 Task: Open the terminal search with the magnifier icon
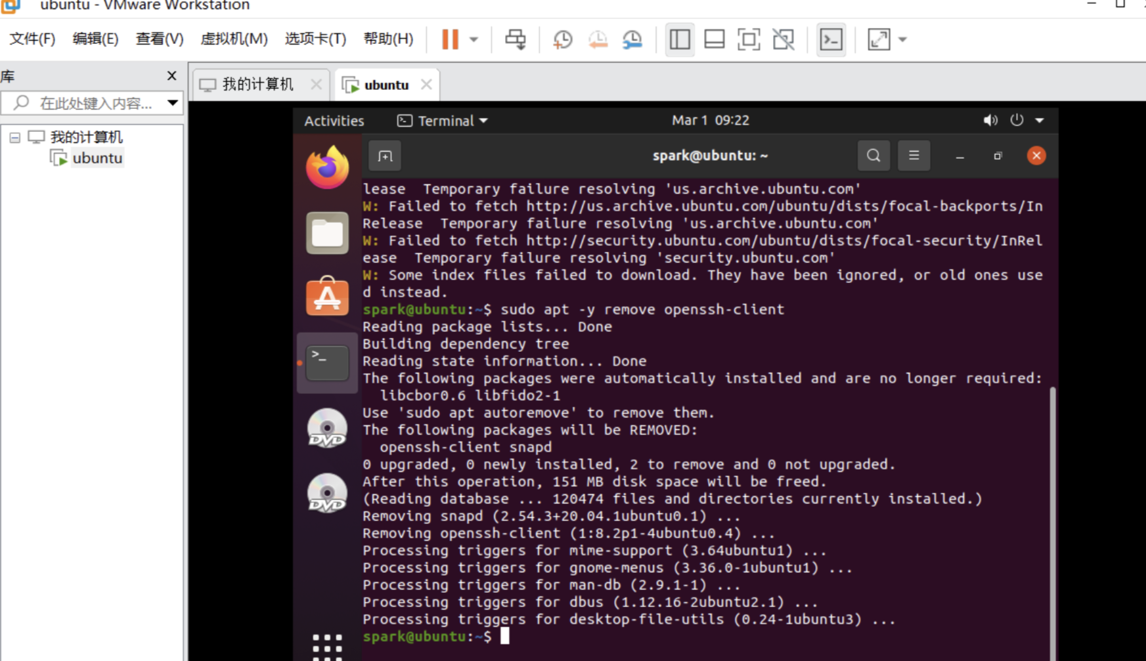(x=873, y=156)
